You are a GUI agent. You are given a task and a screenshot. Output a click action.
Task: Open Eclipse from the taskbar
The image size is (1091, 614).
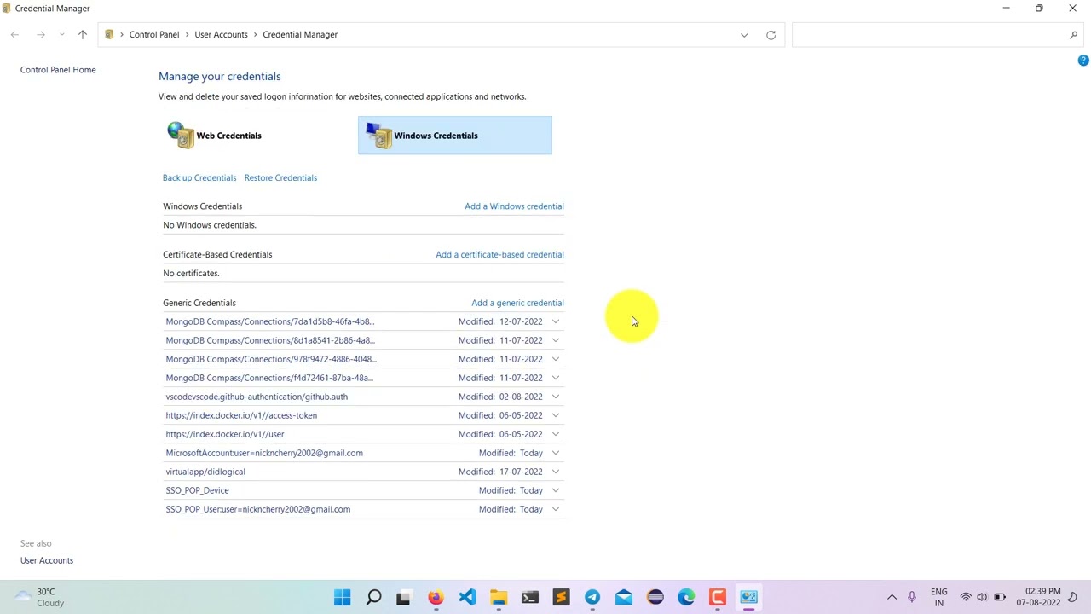[655, 597]
